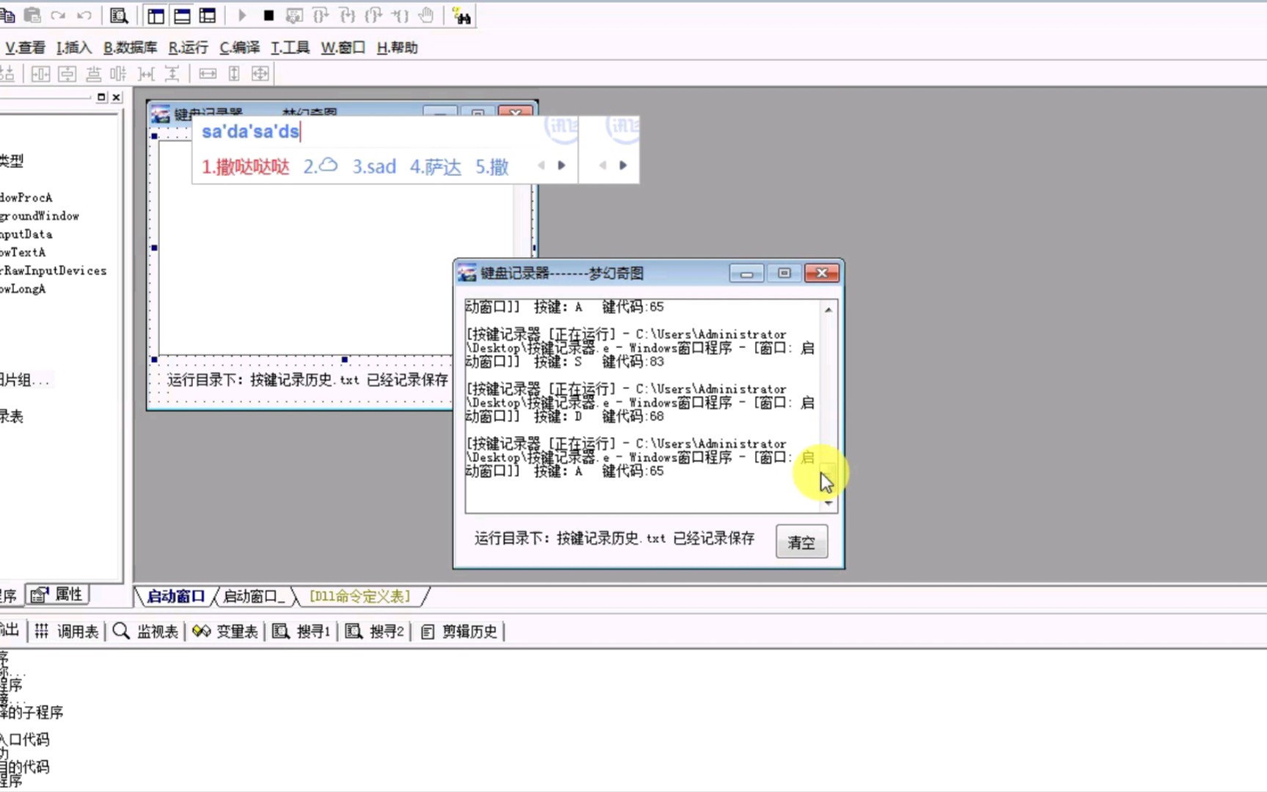Switch to the [Dll命令定义表] tab
The height and width of the screenshot is (792, 1267).
[x=359, y=596]
